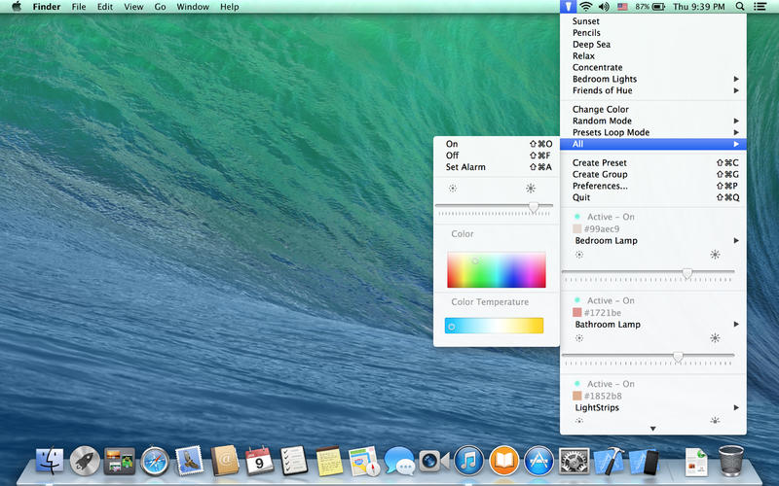Image resolution: width=779 pixels, height=486 pixels.
Task: Click the Color Temperature gradient bar
Action: [x=494, y=326]
